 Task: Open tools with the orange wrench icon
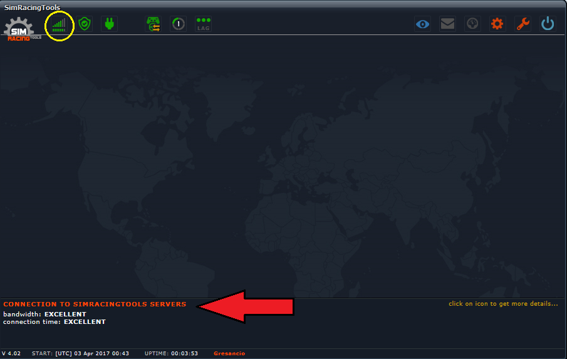(x=523, y=24)
